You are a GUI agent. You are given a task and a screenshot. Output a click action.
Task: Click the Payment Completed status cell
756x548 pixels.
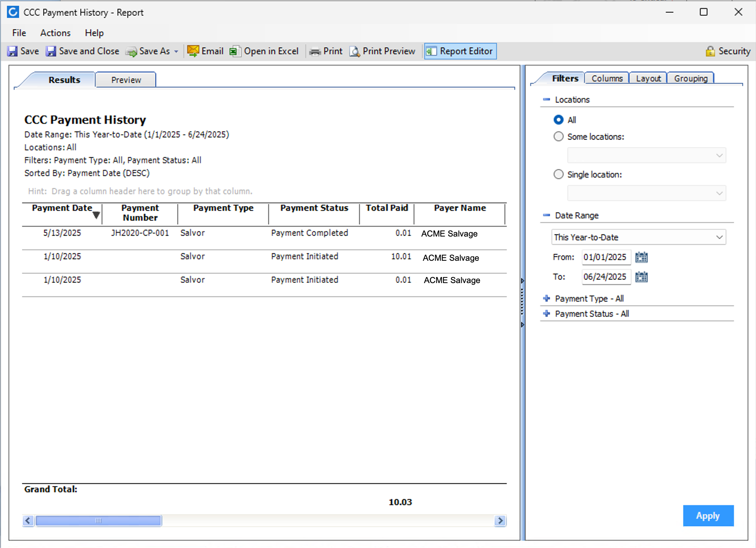click(309, 233)
